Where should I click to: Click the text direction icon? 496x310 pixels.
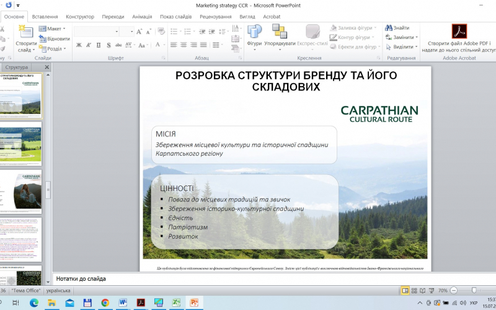pyautogui.click(x=235, y=29)
